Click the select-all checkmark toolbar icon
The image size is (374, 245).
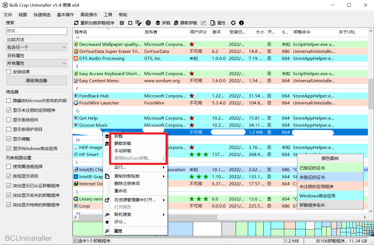pos(122,23)
